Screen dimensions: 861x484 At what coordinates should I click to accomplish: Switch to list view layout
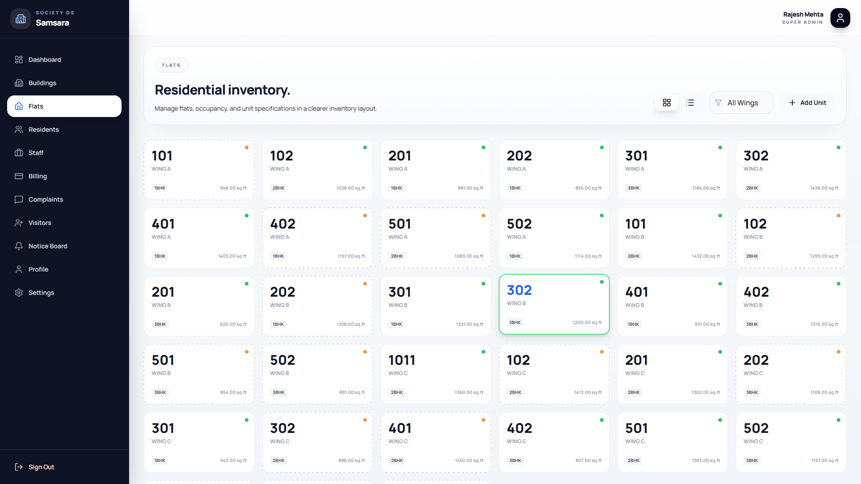690,103
